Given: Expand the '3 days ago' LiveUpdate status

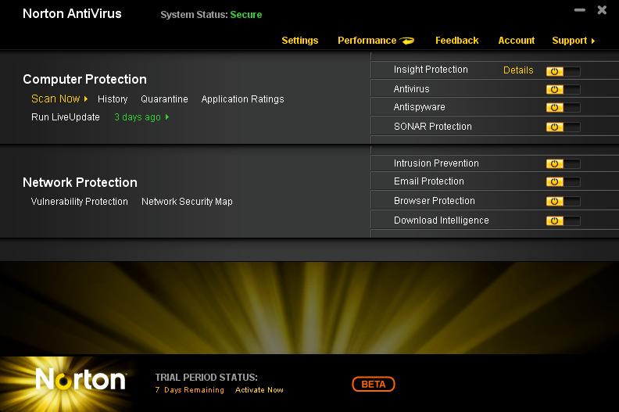Looking at the screenshot, I should (x=167, y=117).
